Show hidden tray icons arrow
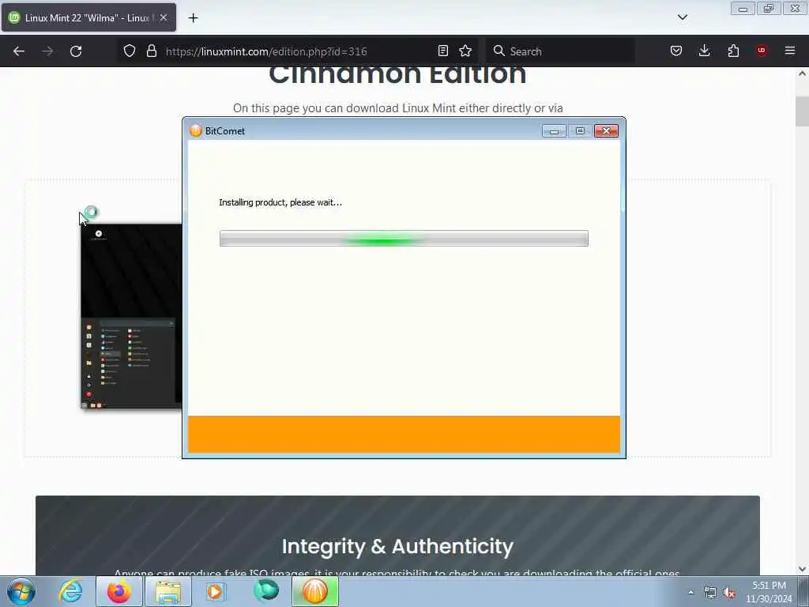Viewport: 809px width, 607px height. click(690, 592)
